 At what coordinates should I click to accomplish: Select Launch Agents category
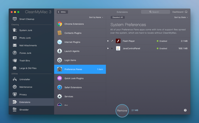[x=80, y=51]
